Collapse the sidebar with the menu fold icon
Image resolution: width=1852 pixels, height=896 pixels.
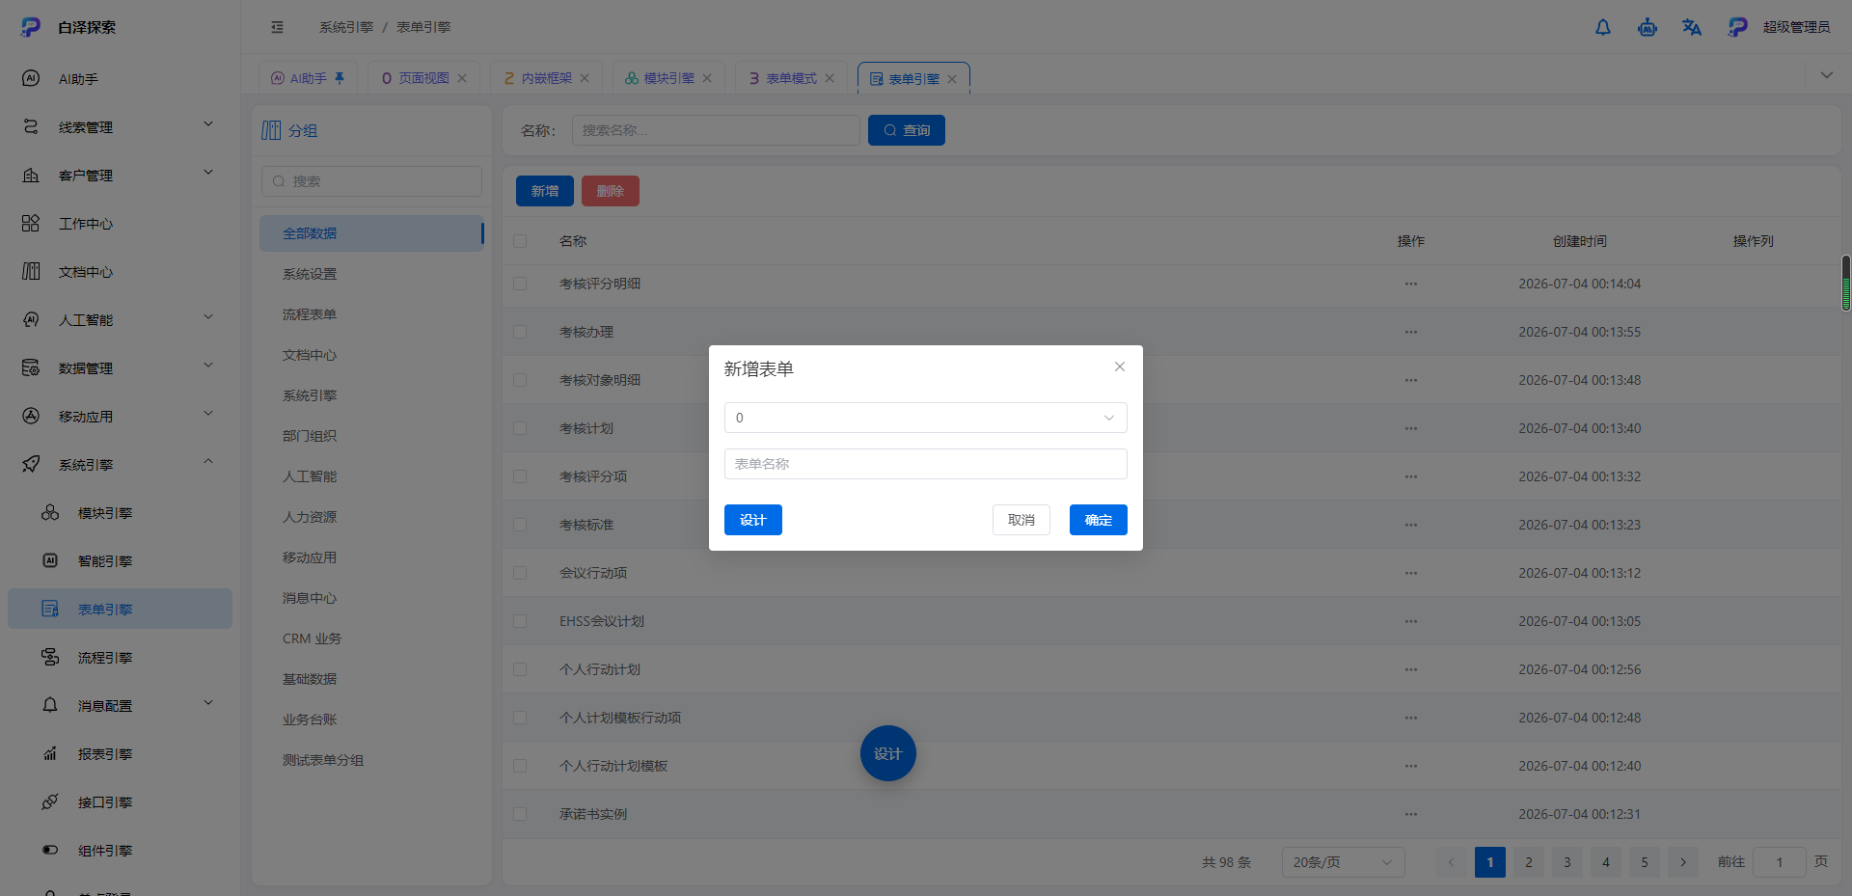(x=277, y=27)
